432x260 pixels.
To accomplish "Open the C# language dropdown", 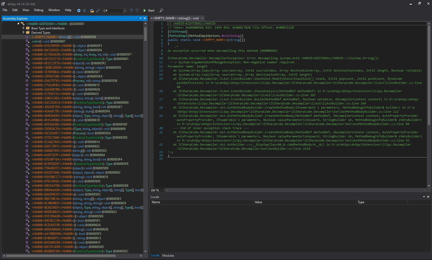I will click(124, 11).
